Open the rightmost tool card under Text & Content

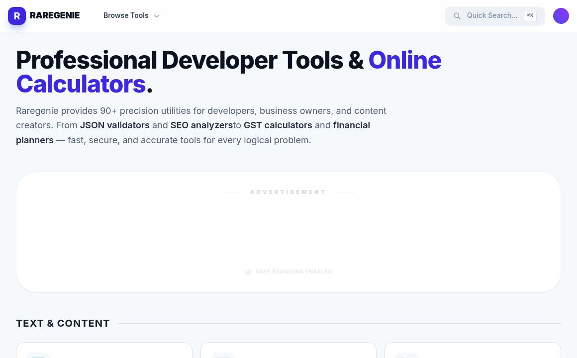click(x=472, y=350)
